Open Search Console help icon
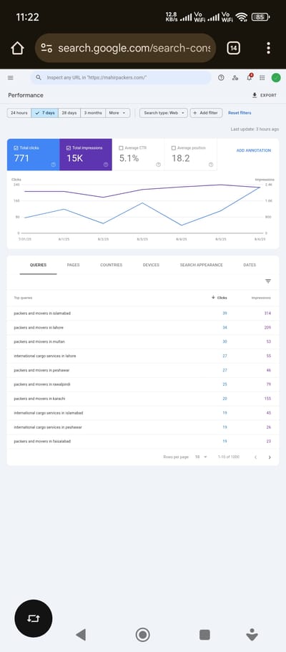 [x=221, y=78]
